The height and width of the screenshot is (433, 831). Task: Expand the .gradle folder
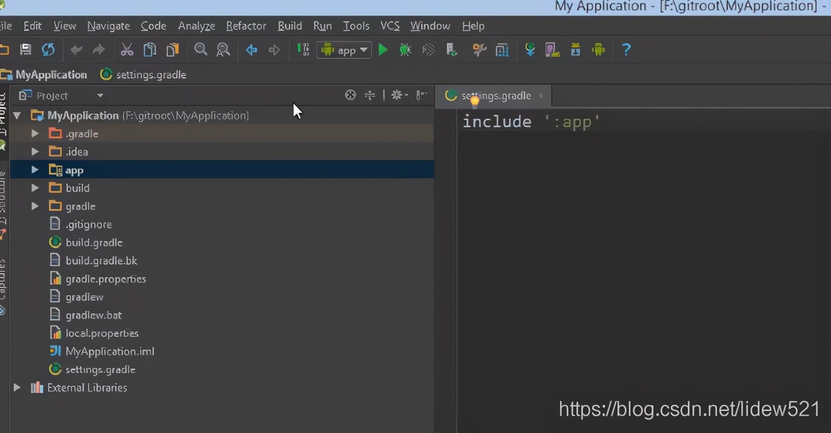click(35, 133)
